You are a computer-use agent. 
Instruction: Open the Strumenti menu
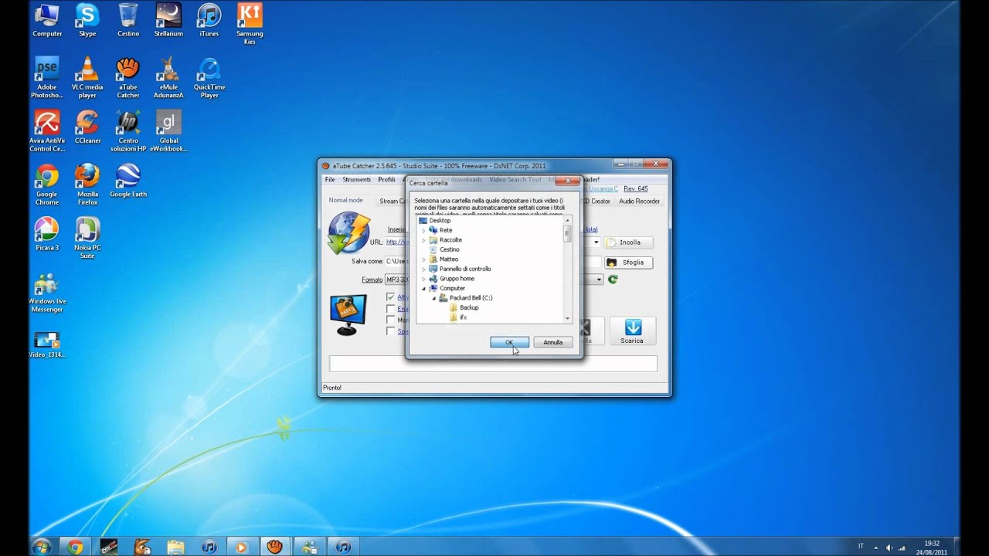click(x=357, y=179)
